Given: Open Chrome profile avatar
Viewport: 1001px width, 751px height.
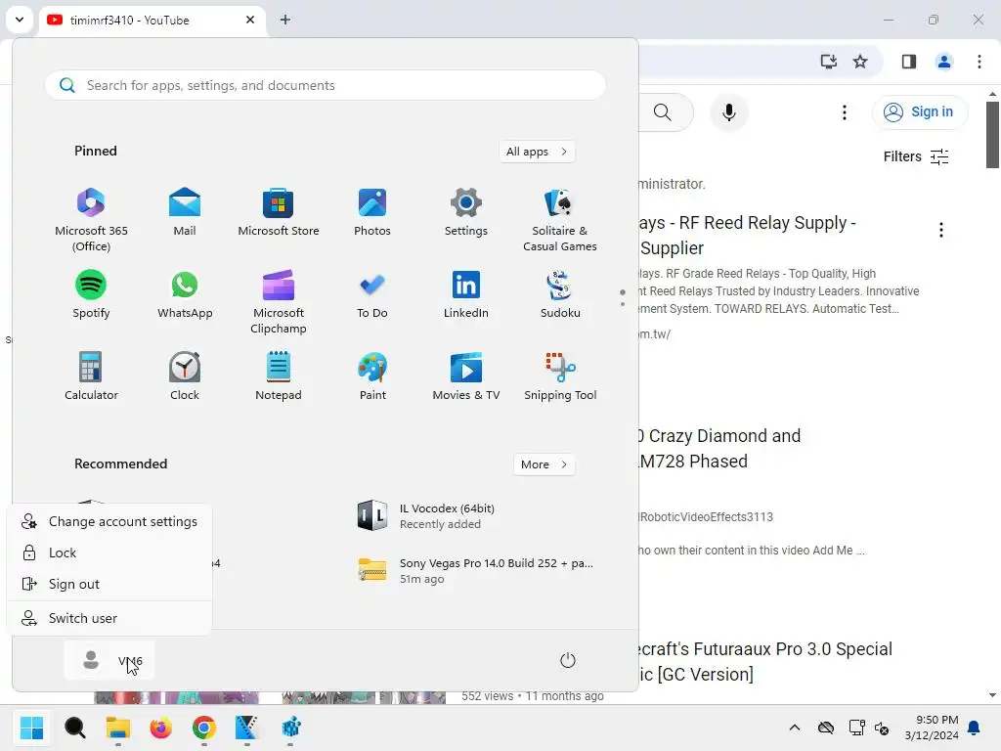Looking at the screenshot, I should click(x=943, y=62).
